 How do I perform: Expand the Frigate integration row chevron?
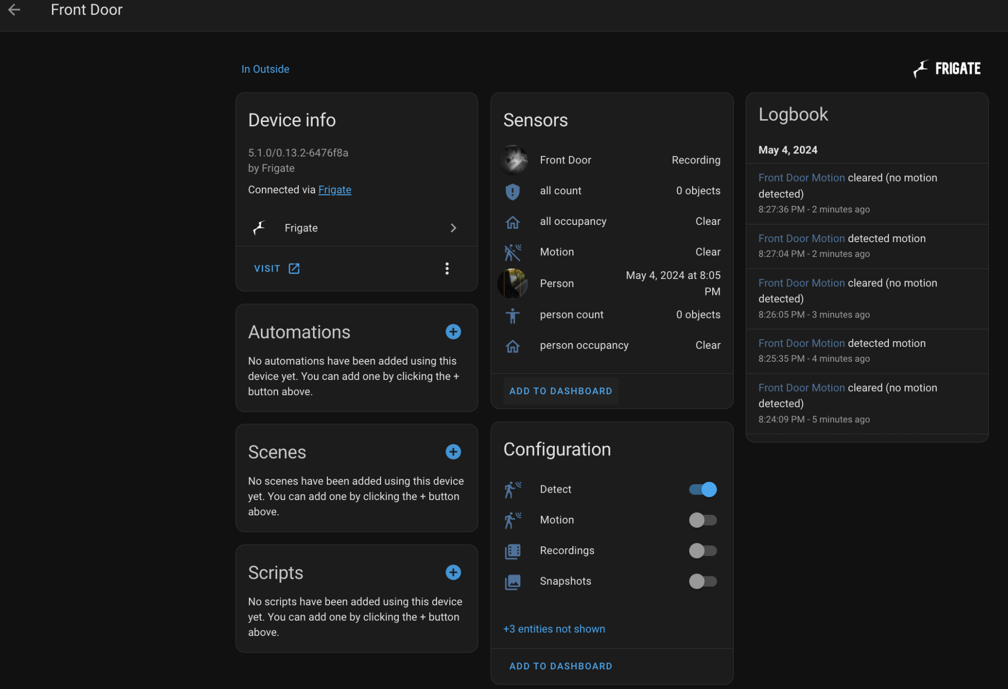pos(453,228)
